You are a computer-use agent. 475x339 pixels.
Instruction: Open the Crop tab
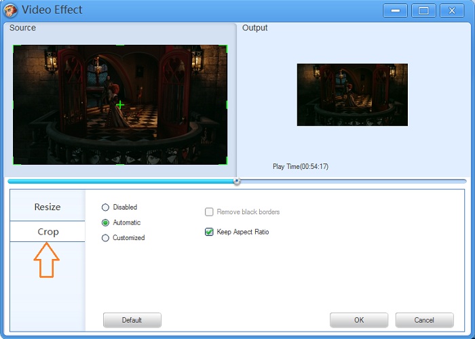click(x=47, y=232)
